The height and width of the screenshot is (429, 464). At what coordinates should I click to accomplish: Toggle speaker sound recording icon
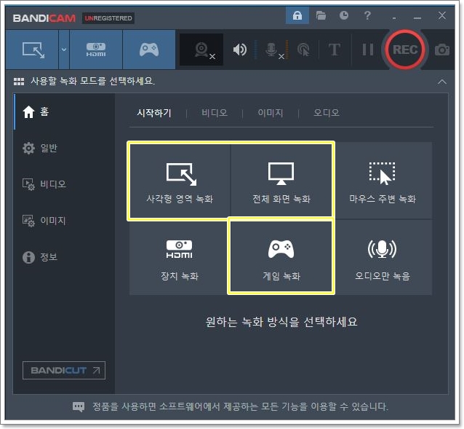click(240, 50)
